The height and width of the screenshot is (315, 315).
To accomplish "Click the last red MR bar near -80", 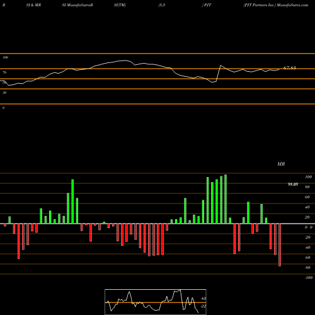I will click(280, 245).
